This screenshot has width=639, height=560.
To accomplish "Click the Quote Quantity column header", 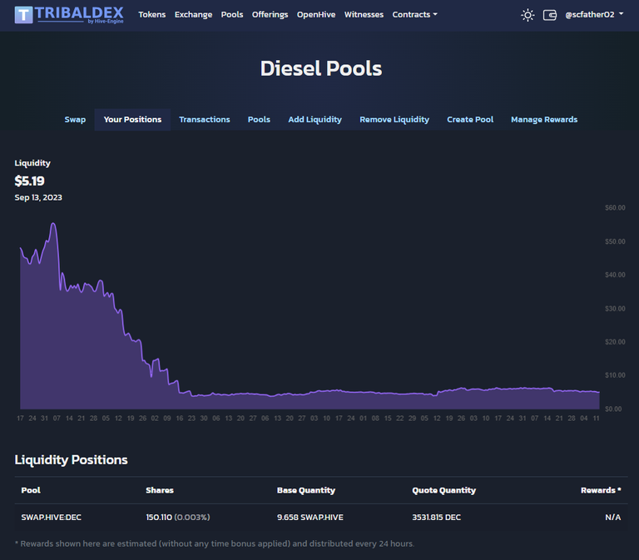I will click(443, 490).
